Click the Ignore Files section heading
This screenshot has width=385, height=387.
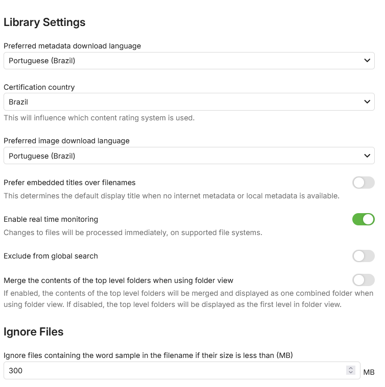pyautogui.click(x=34, y=332)
